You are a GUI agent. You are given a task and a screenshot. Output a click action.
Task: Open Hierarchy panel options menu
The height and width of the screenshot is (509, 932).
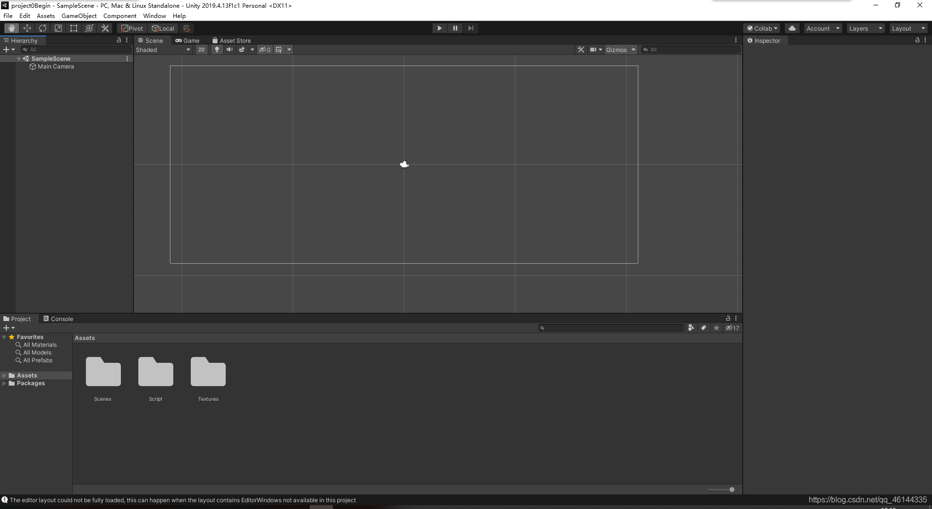127,40
